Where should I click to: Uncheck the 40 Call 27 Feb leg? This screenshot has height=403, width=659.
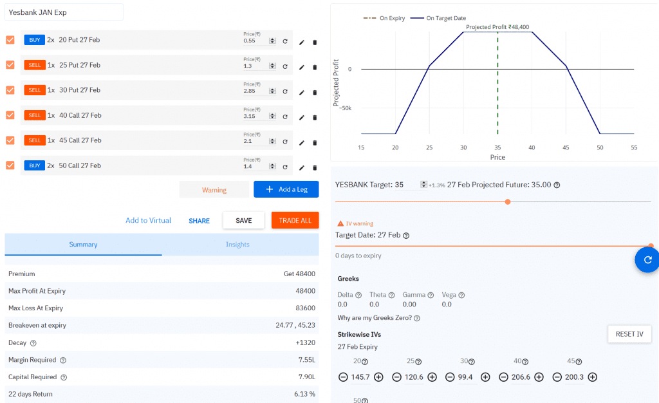[x=10, y=115]
